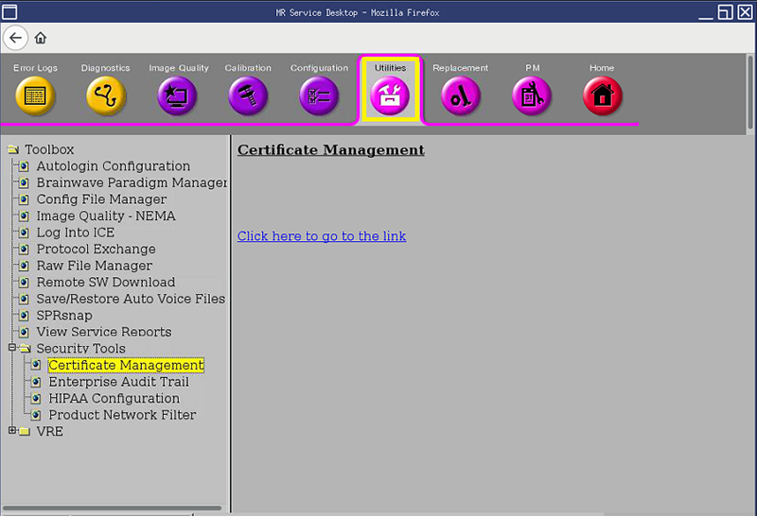Viewport: 757px width, 517px height.
Task: Open the Error Logs icon
Action: click(35, 95)
